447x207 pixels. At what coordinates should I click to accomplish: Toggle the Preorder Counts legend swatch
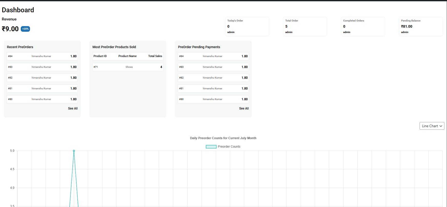211,147
